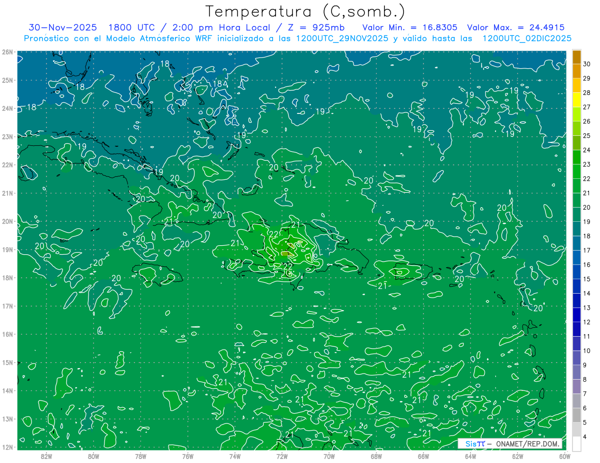Click the '19N' latitude axis label
The height and width of the screenshot is (463, 600).
7,249
